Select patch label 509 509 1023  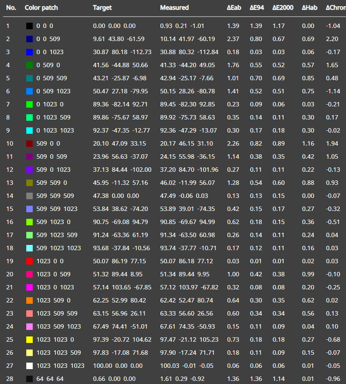[57, 209]
